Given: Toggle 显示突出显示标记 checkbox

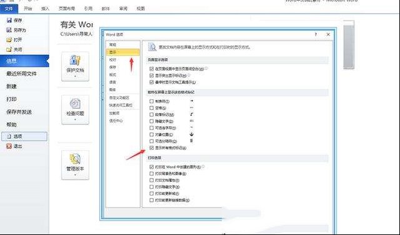Looking at the screenshot, I should click(151, 76).
